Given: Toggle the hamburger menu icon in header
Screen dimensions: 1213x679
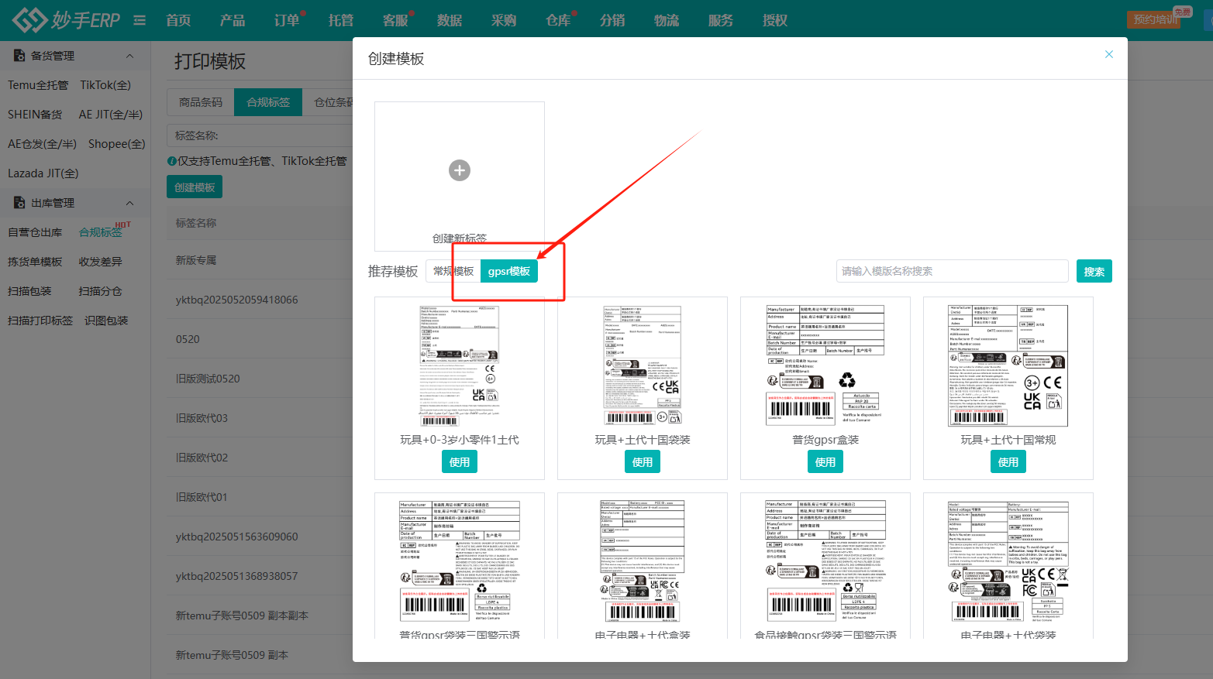Looking at the screenshot, I should point(140,20).
